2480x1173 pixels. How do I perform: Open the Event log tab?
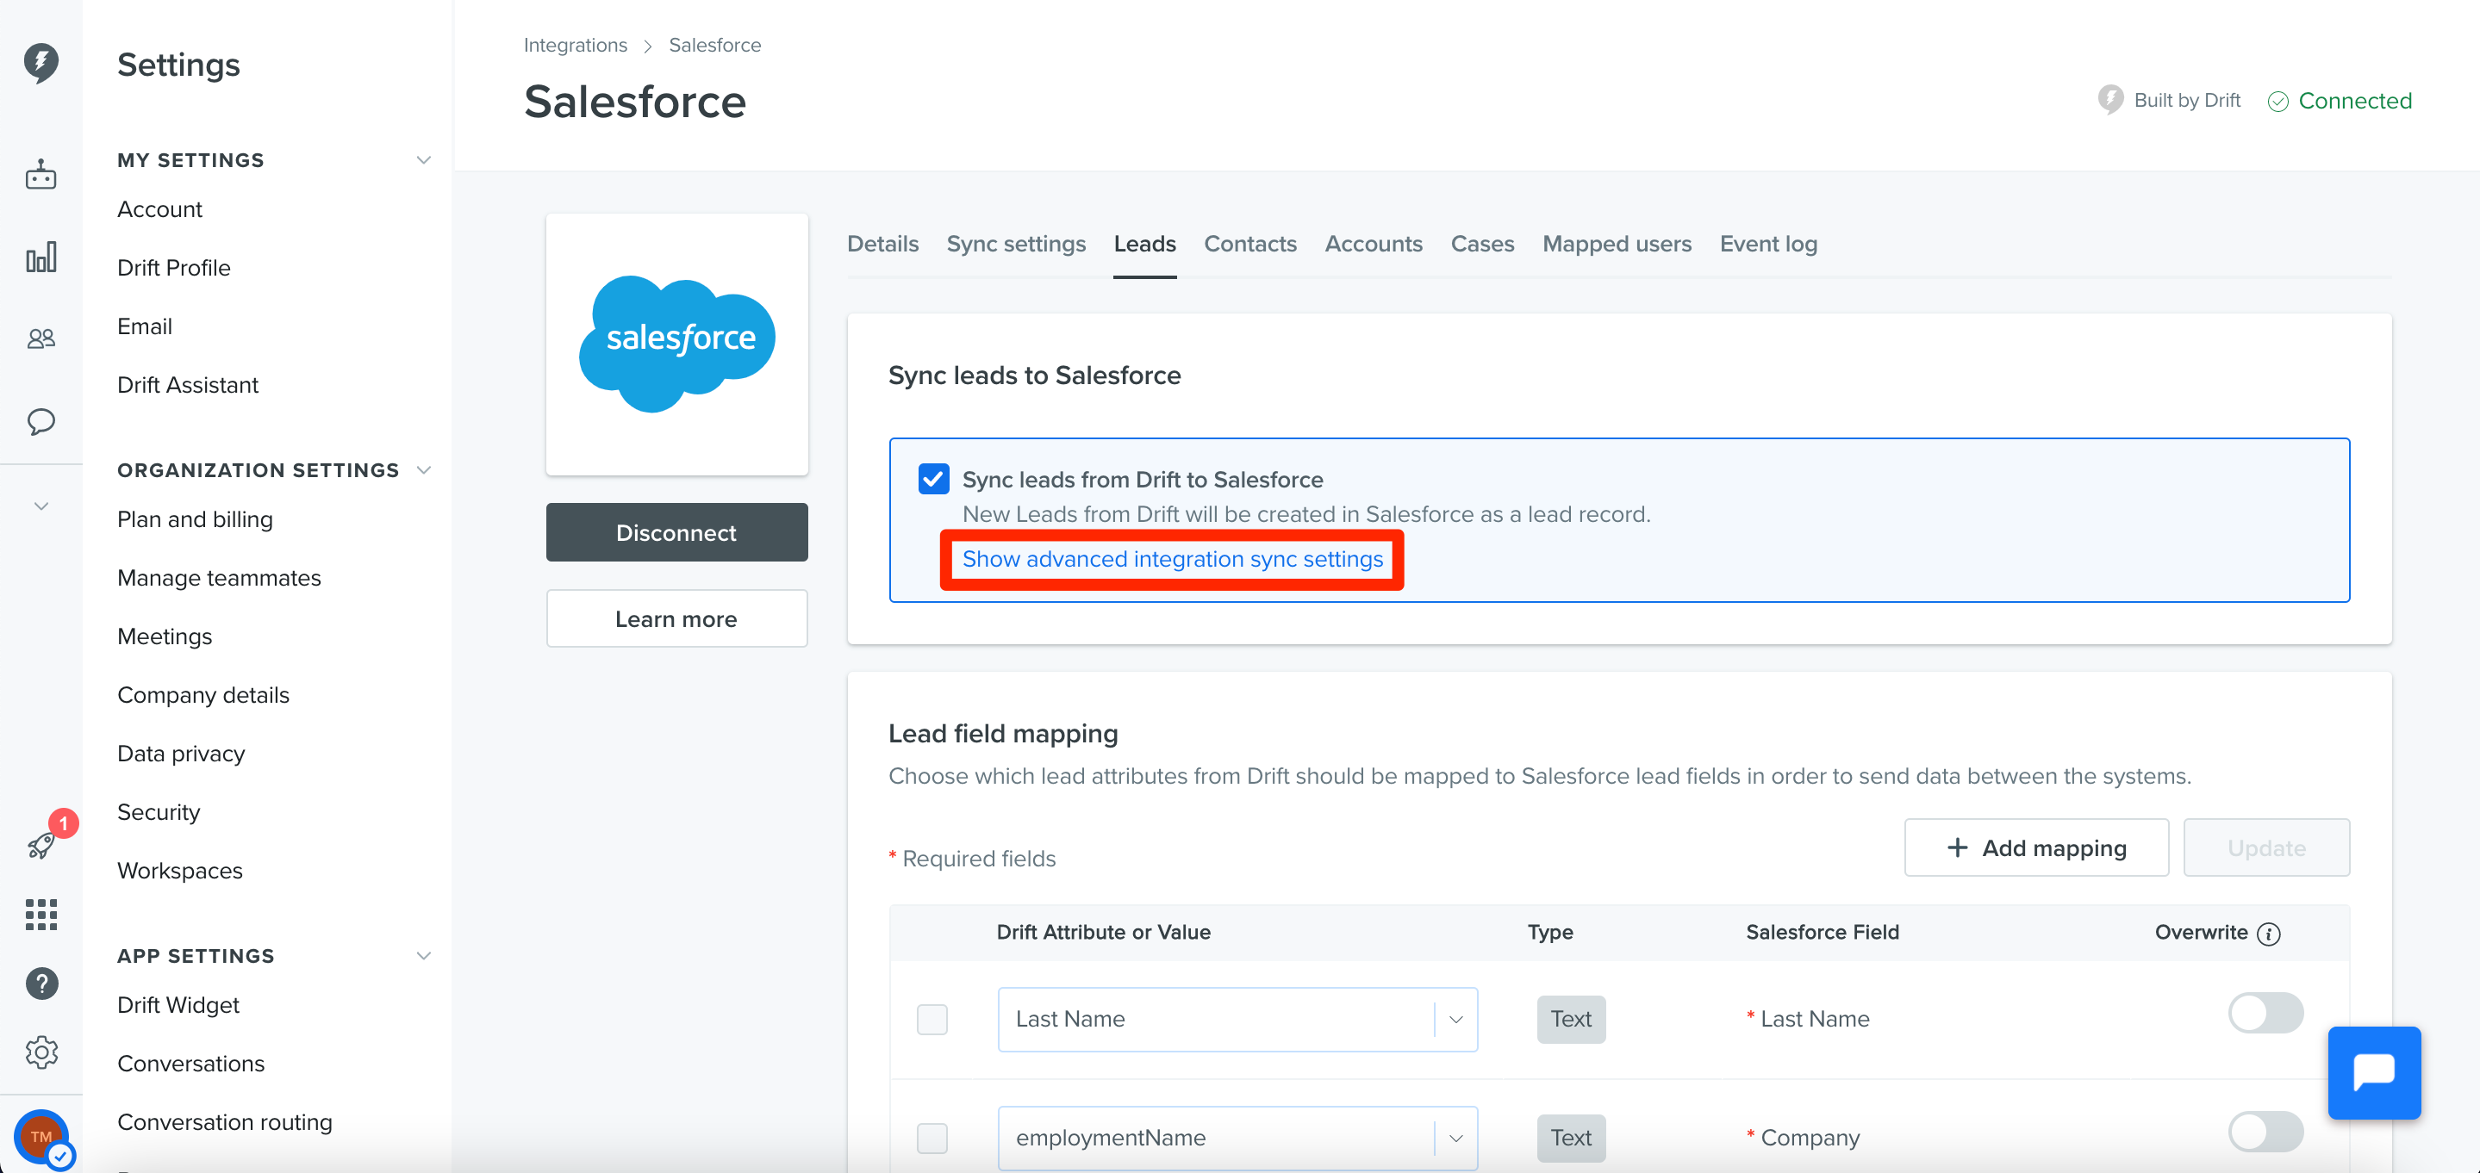[x=1767, y=245]
